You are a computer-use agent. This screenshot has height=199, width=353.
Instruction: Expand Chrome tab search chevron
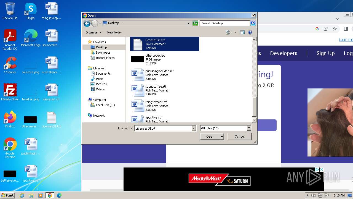[338, 19]
